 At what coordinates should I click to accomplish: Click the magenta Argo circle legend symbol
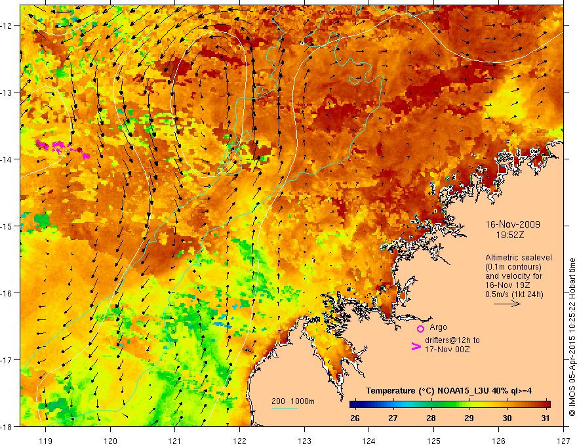[420, 329]
